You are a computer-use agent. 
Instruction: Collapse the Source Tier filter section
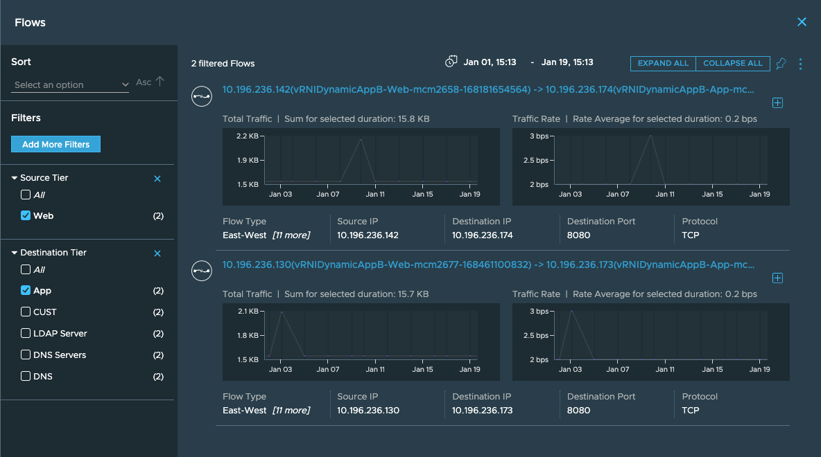pyautogui.click(x=15, y=178)
